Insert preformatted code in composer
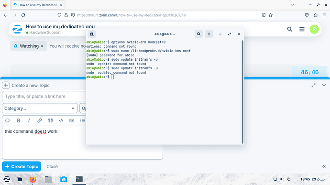Screen dimensions: 330x185 [61, 120]
